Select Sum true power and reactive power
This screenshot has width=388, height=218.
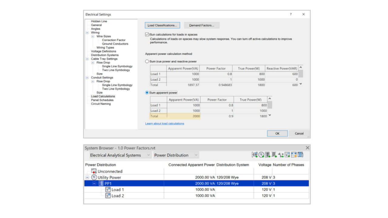pyautogui.click(x=147, y=61)
